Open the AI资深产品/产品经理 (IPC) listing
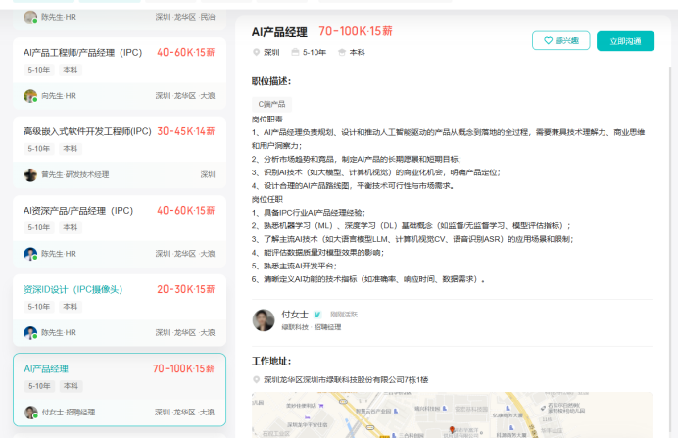 (78, 210)
